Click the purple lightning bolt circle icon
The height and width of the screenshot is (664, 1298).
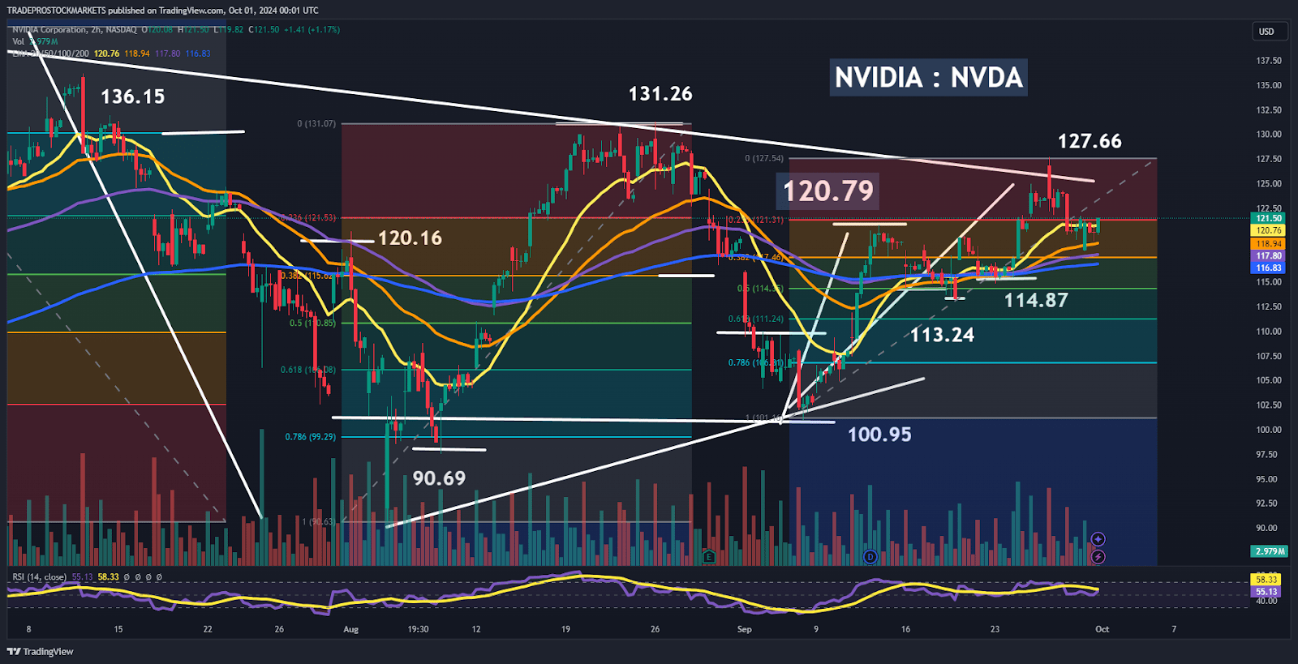[1098, 557]
